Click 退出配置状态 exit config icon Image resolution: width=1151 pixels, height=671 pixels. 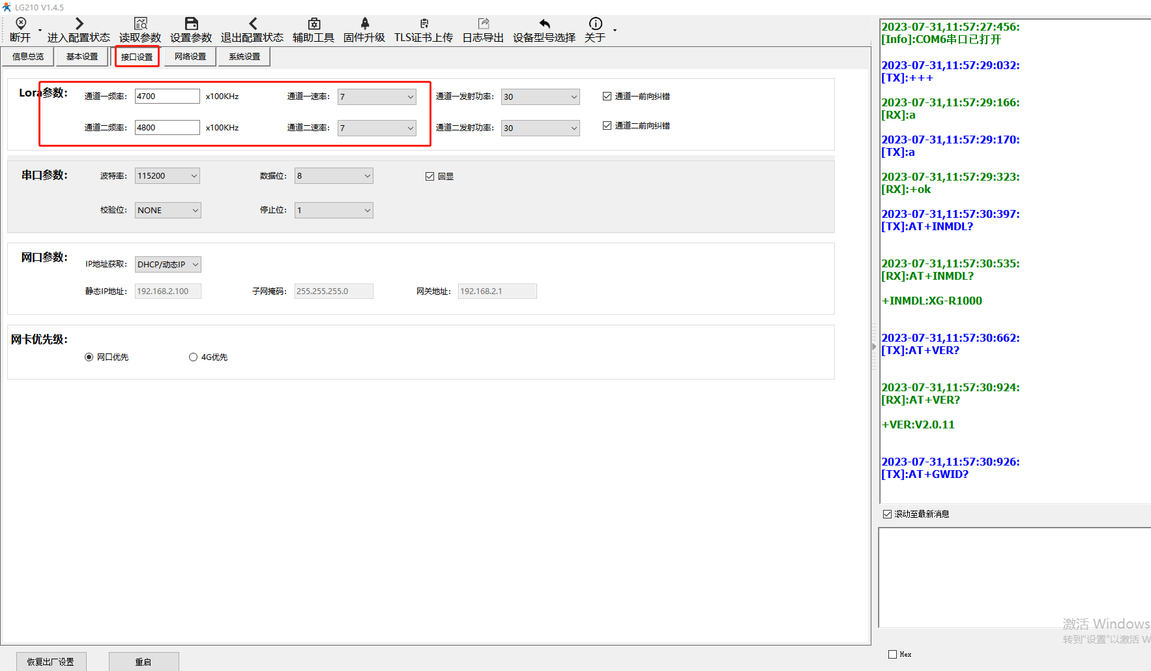click(x=252, y=24)
